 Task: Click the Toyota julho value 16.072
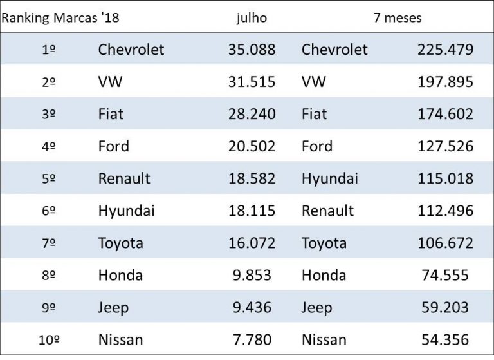pyautogui.click(x=252, y=243)
